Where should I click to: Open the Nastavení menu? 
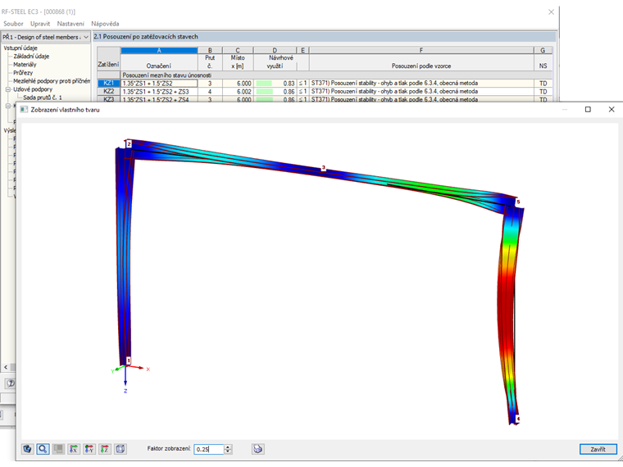70,24
